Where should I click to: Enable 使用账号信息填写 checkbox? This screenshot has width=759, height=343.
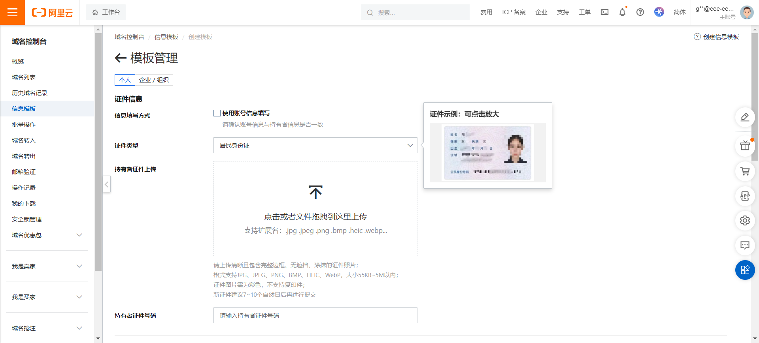click(x=217, y=113)
